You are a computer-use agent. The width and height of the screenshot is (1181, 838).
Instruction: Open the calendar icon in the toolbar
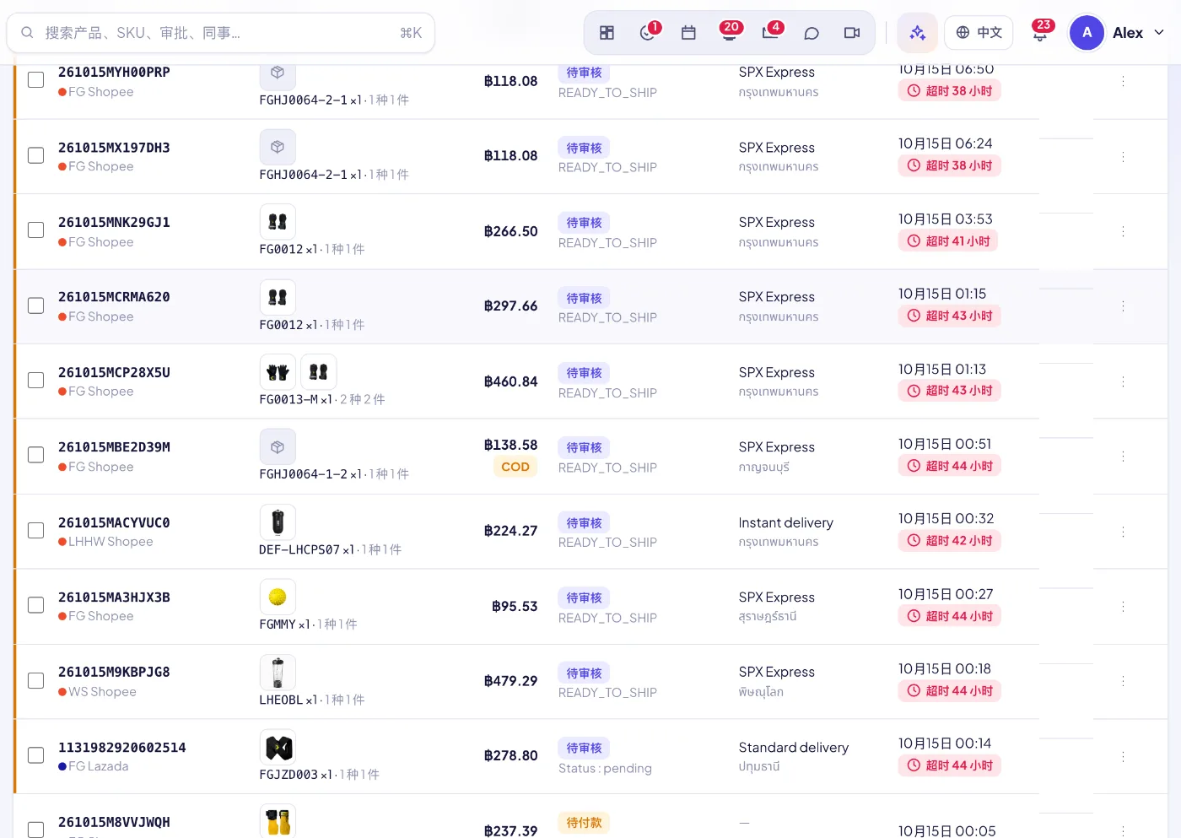[688, 33]
